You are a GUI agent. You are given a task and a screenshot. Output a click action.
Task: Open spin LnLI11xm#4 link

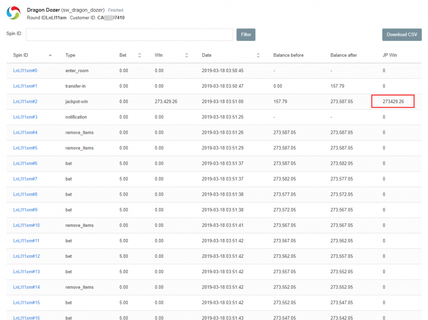(x=25, y=132)
